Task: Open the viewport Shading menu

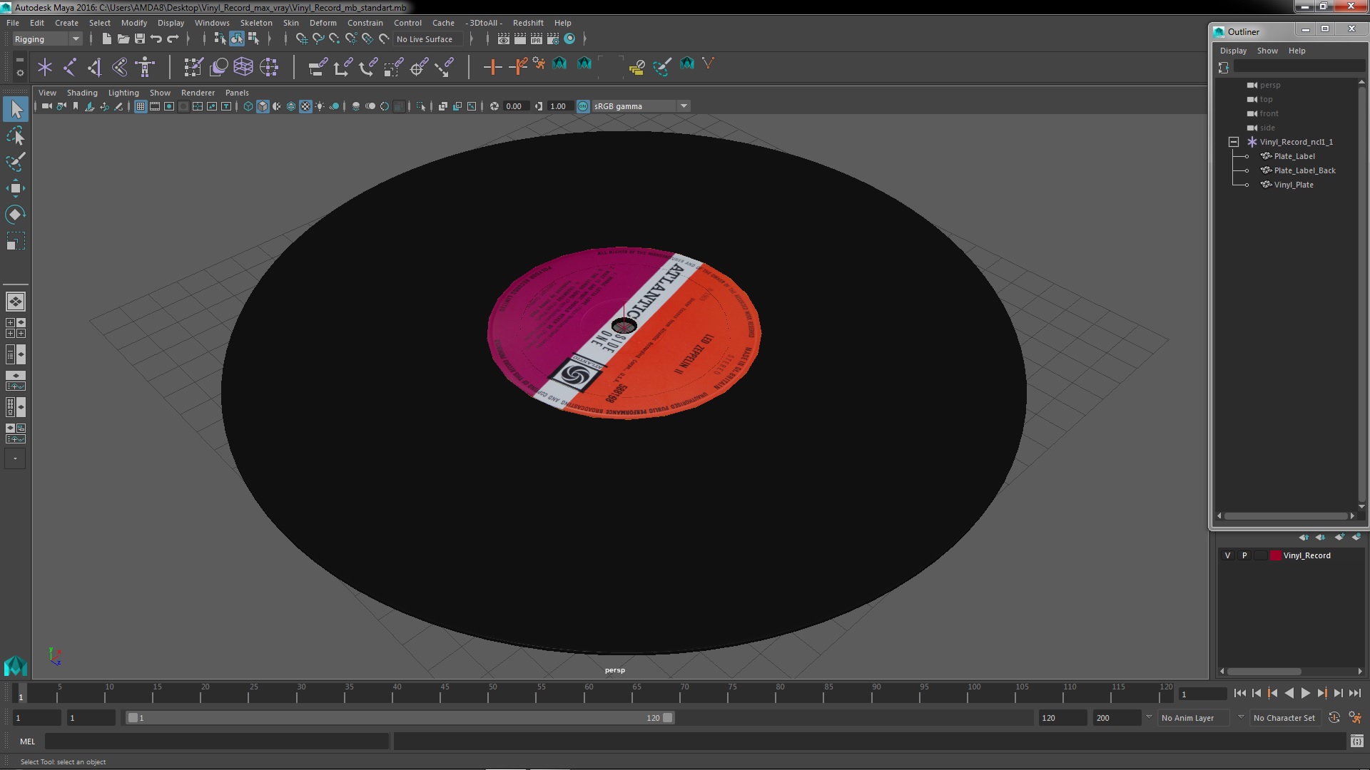Action: point(82,93)
